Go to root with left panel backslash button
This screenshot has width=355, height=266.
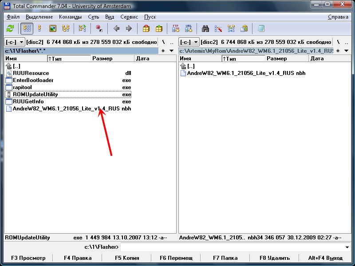(163, 42)
